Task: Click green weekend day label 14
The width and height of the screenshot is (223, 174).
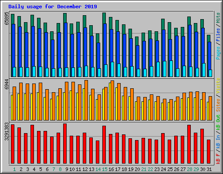Action: click(98, 169)
